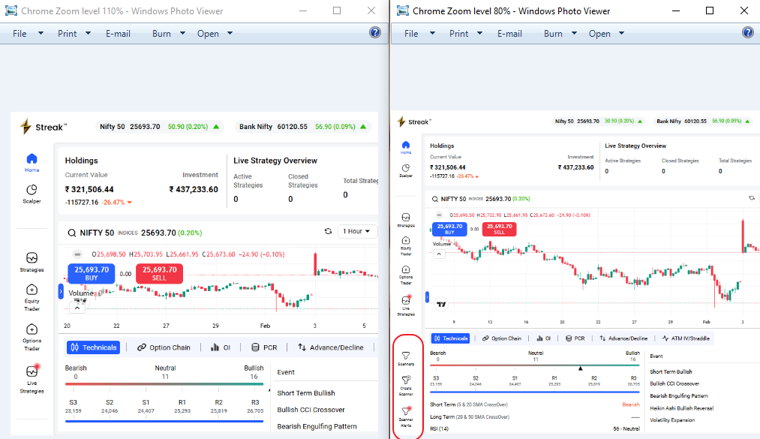Open the Scanners sidebar icon
The height and width of the screenshot is (439, 760).
coord(406,356)
